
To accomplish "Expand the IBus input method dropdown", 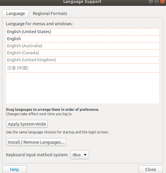I will tap(80, 155).
